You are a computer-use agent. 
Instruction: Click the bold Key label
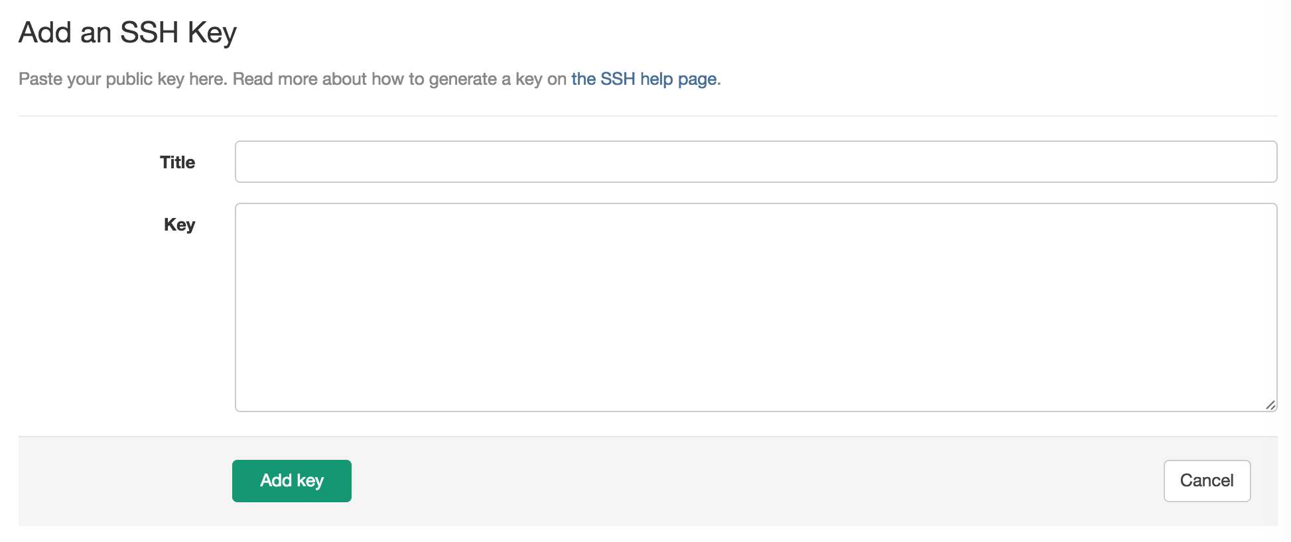pos(179,225)
